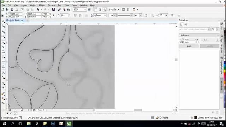Toggle full-screen preview button

point(89,10)
